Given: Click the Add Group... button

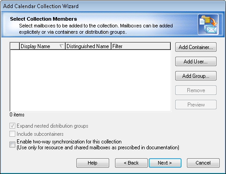Looking at the screenshot, I should 196,76.
